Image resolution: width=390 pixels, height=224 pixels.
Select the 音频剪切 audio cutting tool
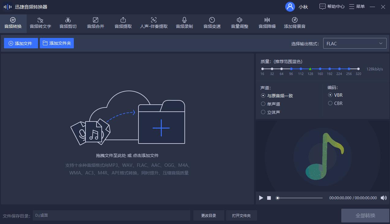(68, 23)
